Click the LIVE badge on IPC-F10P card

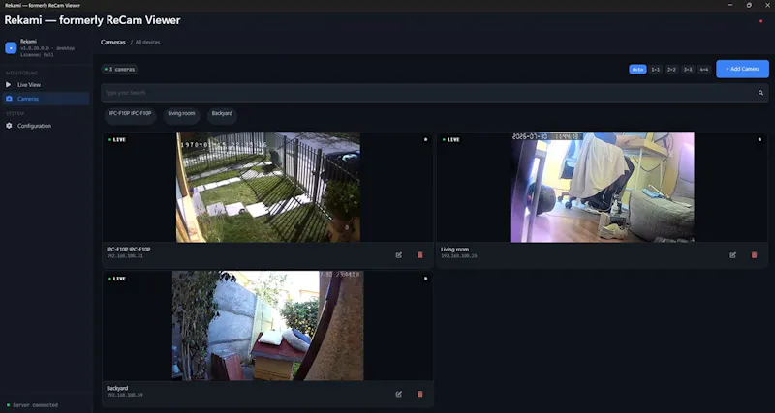(117, 139)
